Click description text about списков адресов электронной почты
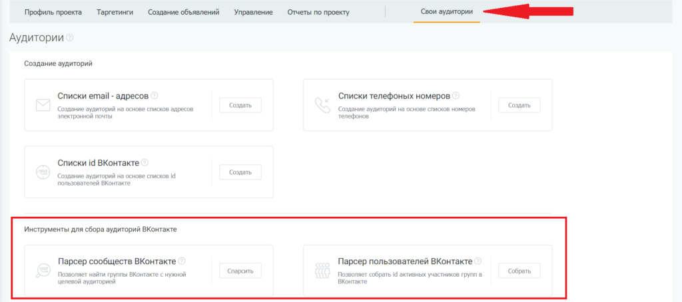Screen dimensions: 682x302 coord(125,112)
